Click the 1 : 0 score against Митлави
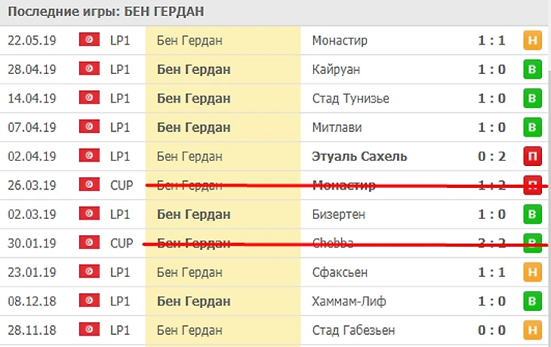Image resolution: width=551 pixels, height=347 pixels. coord(491,127)
